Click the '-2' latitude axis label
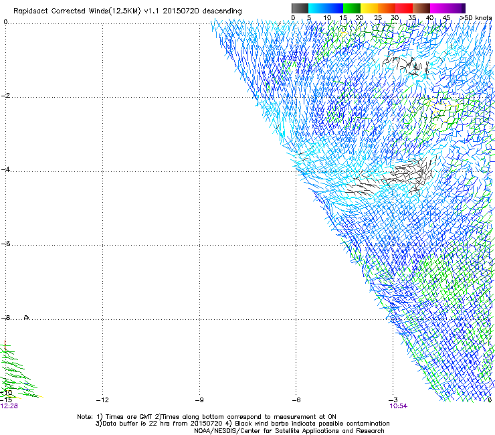 pos(5,96)
